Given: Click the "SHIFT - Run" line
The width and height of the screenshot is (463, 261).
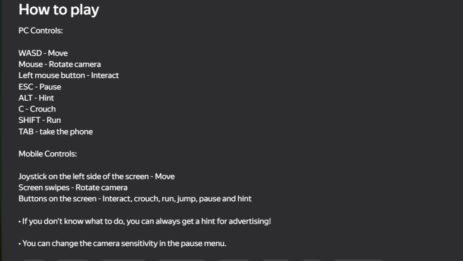Looking at the screenshot, I should (x=40, y=120).
